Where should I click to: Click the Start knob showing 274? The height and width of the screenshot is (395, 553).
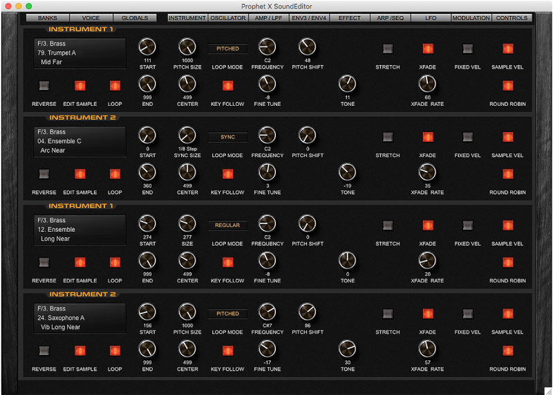point(147,223)
